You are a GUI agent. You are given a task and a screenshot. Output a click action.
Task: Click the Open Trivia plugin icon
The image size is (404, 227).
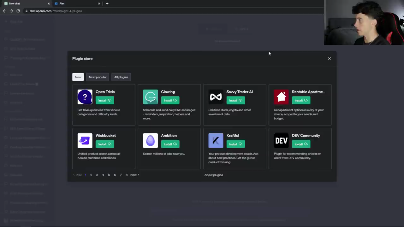click(85, 97)
